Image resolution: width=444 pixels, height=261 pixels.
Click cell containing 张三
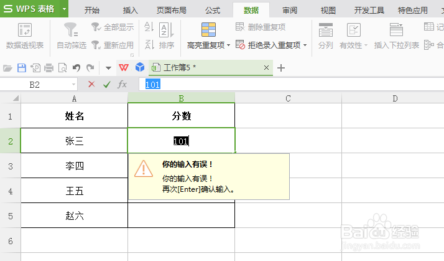click(74, 141)
